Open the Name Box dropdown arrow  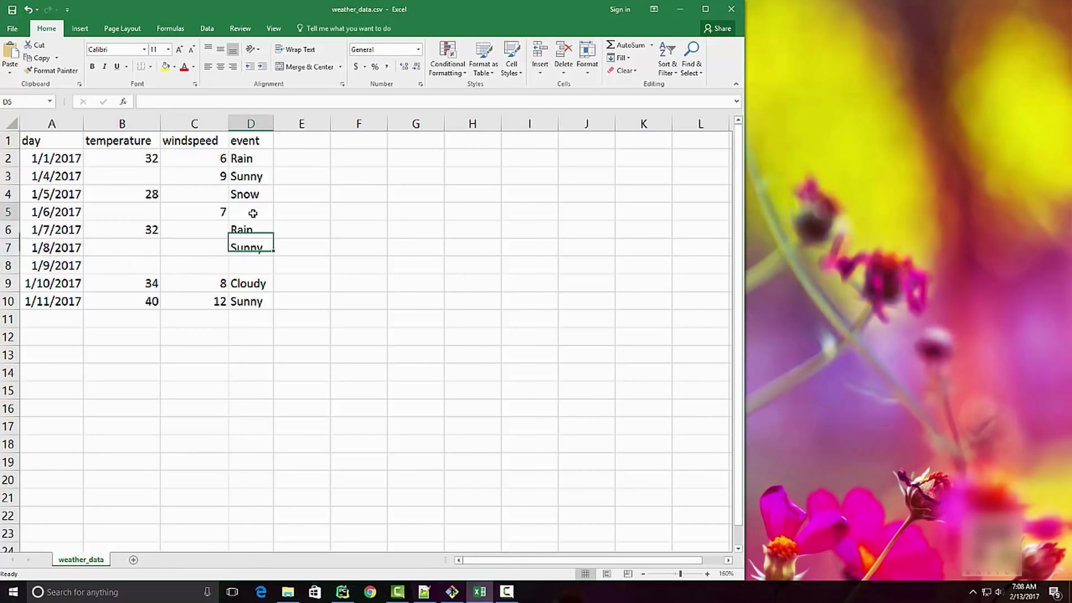tap(50, 102)
